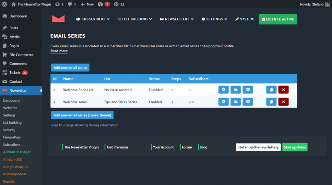Screen dimensions: 332x185
Task: Click Stefano's avatar in admin bar
Action: pyautogui.click(x=327, y=4)
